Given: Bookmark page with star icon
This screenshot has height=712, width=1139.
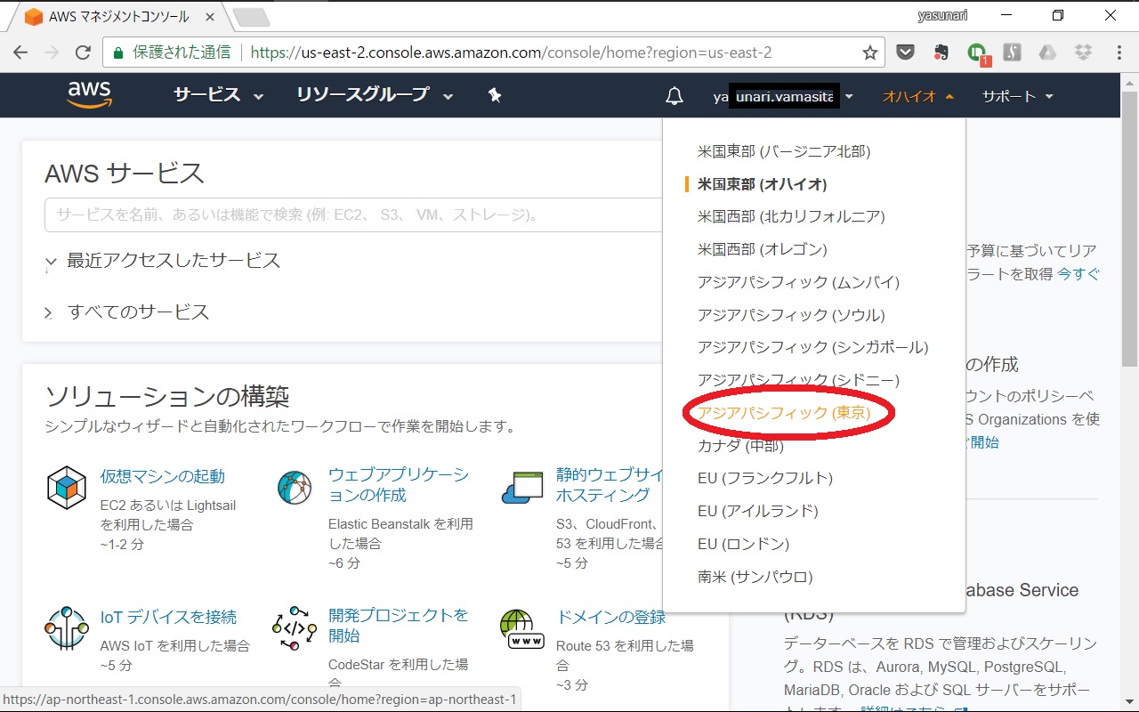Looking at the screenshot, I should click(x=869, y=53).
